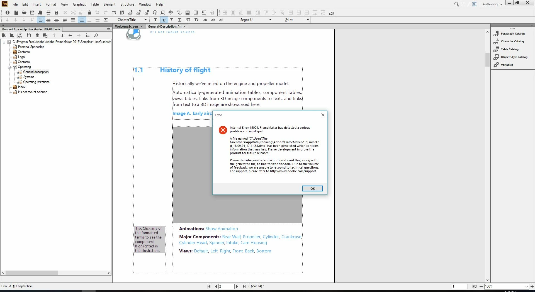535x292 pixels.
Task: Apply bold text with the bold T icon
Action: tap(164, 20)
